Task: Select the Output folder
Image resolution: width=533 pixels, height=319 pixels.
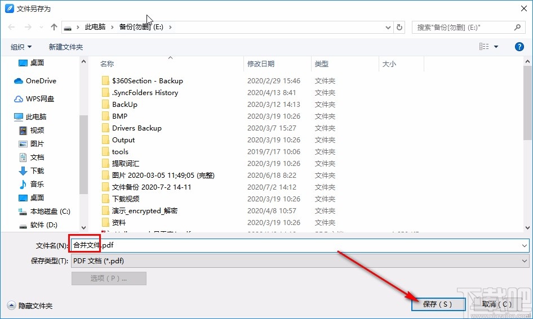Action: (118, 140)
